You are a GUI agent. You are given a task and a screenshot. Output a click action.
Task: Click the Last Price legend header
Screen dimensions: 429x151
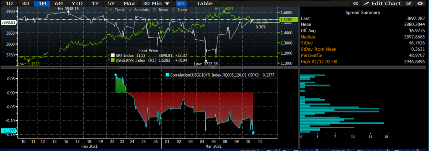coord(149,51)
